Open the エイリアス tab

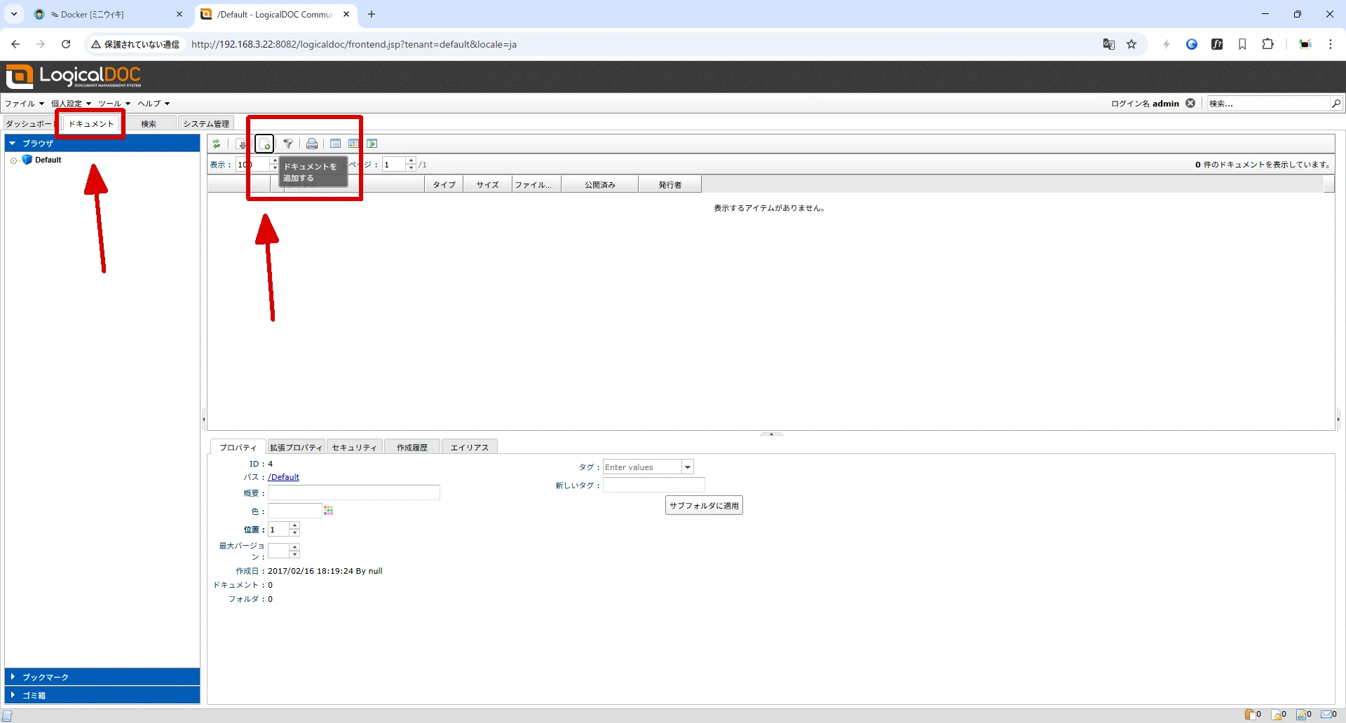(470, 447)
